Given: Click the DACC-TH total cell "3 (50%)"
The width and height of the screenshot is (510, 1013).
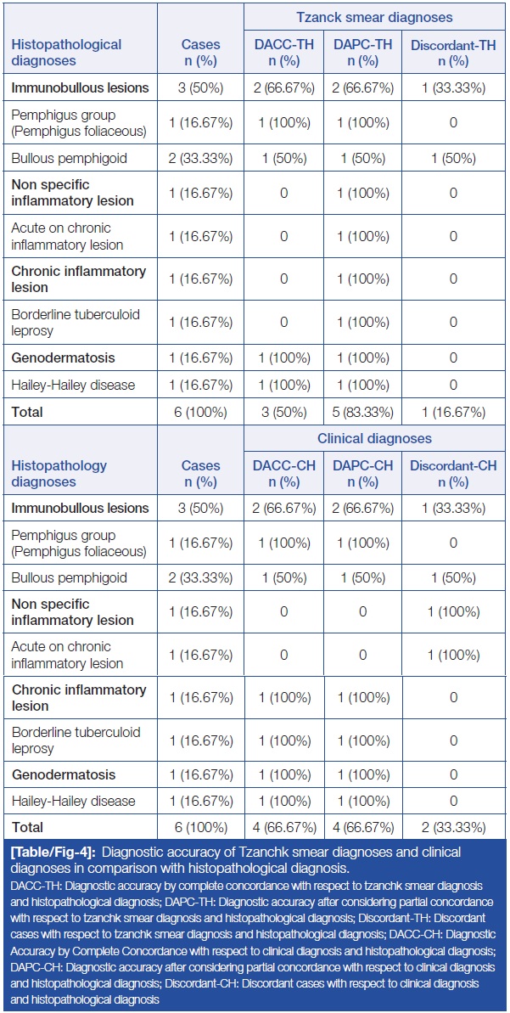Looking at the screenshot, I should 283,413.
